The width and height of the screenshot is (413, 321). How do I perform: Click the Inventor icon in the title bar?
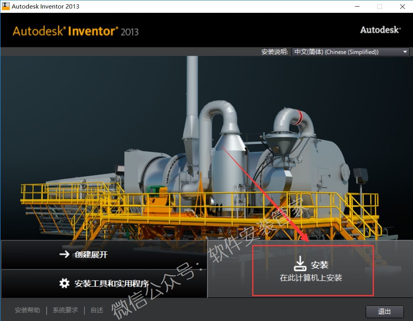click(5, 6)
